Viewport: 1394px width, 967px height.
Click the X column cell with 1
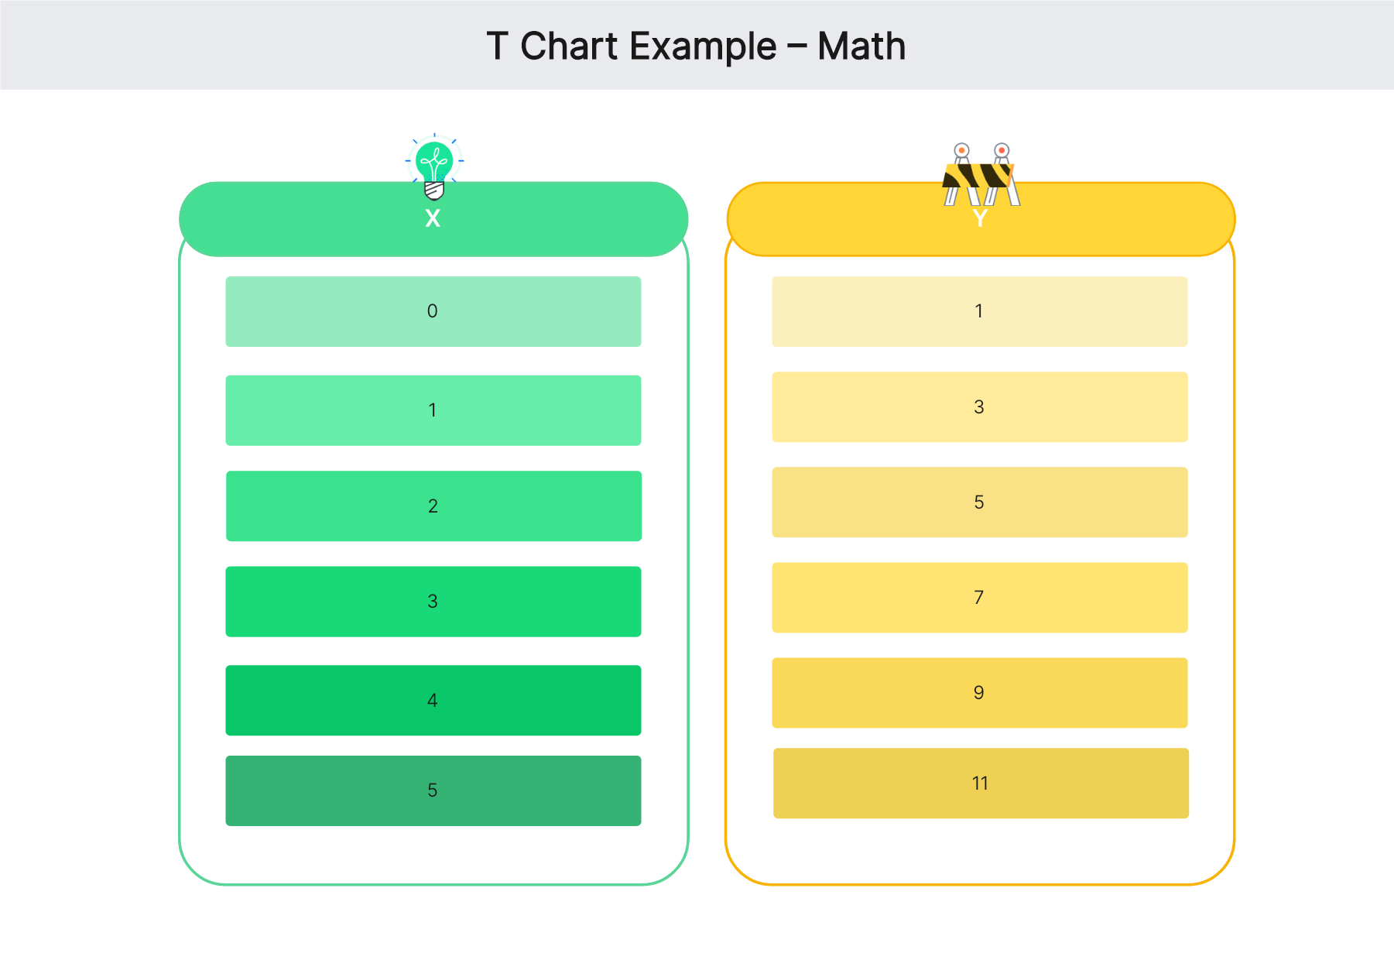[433, 410]
